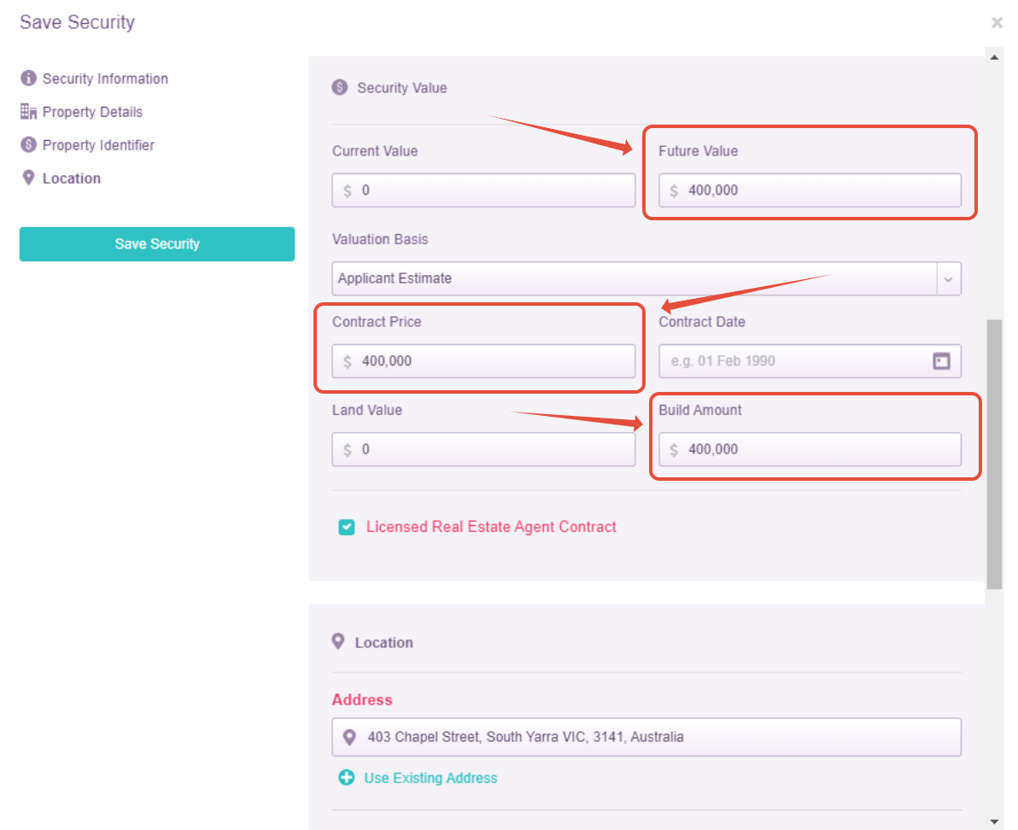Click the scroll down arrow at bottom
Image resolution: width=1018 pixels, height=830 pixels.
point(994,821)
